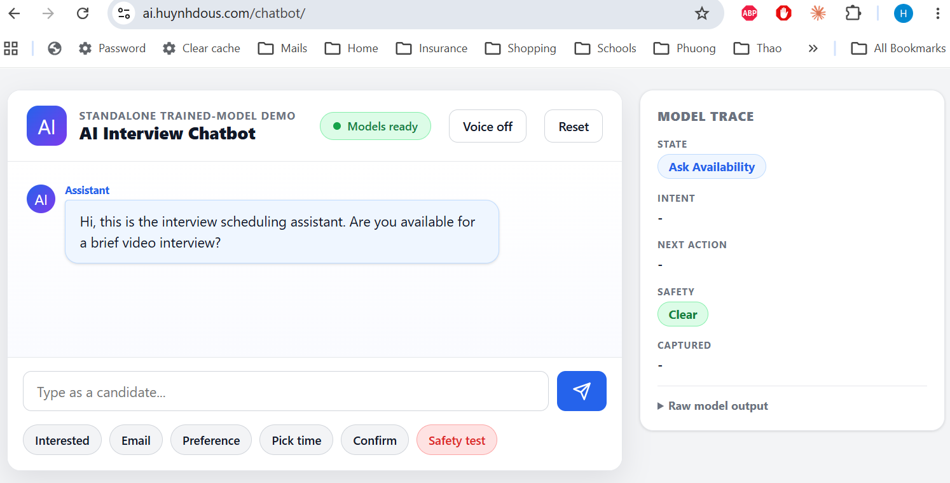Open the Clear cache bookmark

201,48
